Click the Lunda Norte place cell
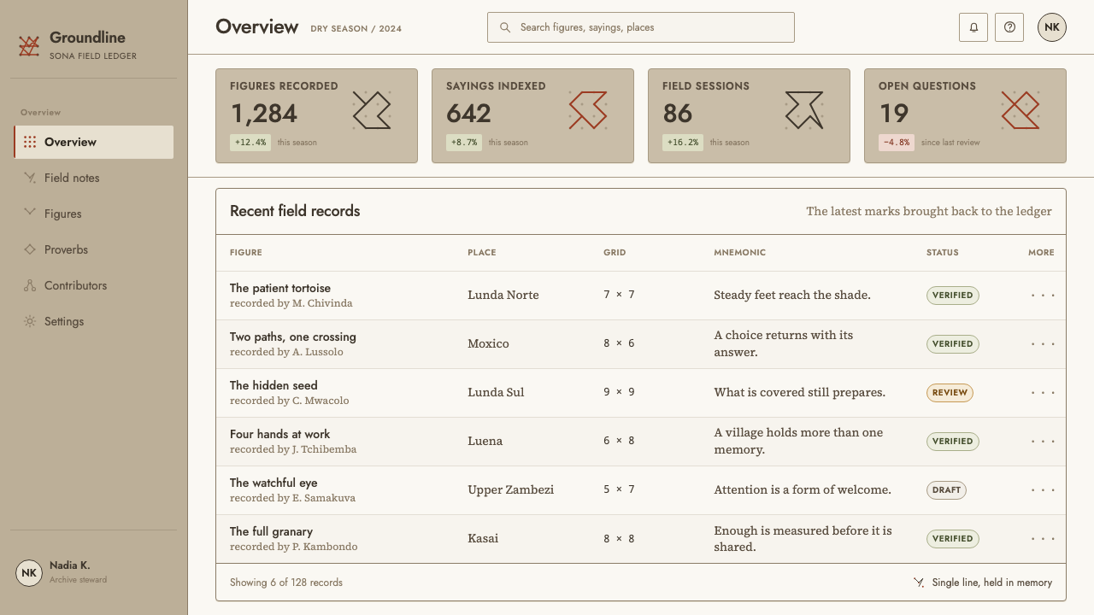The height and width of the screenshot is (615, 1094). pyautogui.click(x=503, y=295)
